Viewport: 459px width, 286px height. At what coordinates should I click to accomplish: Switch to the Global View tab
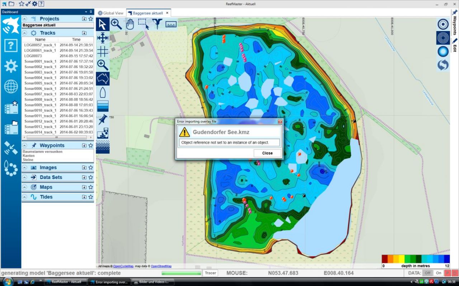(x=110, y=13)
